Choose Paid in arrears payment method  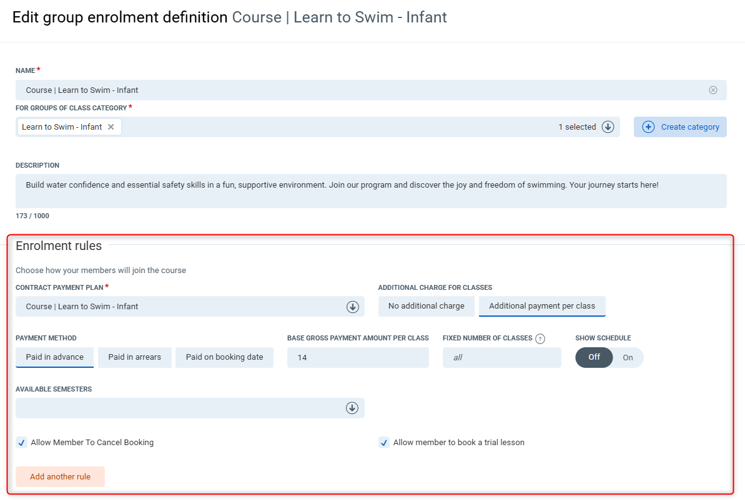click(x=134, y=357)
